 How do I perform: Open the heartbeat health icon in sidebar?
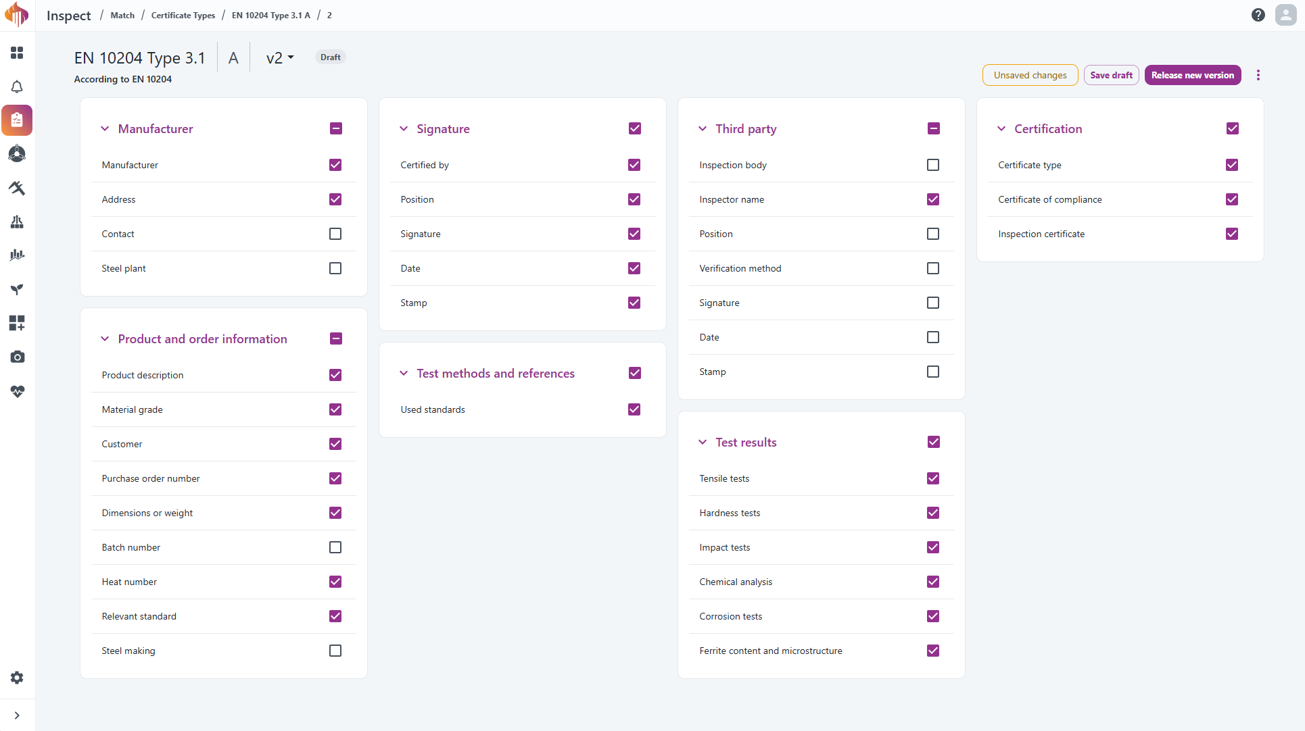click(17, 391)
